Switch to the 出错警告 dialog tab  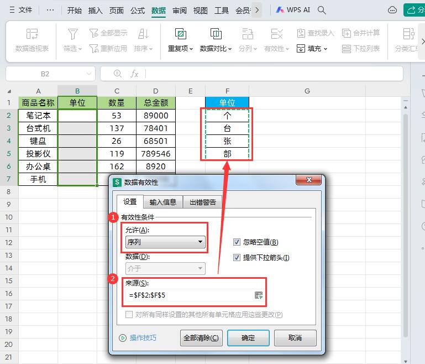click(x=203, y=202)
